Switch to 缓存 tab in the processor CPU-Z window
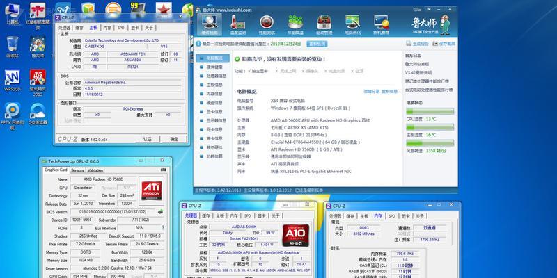The height and width of the screenshot is (278, 557). 206,215
